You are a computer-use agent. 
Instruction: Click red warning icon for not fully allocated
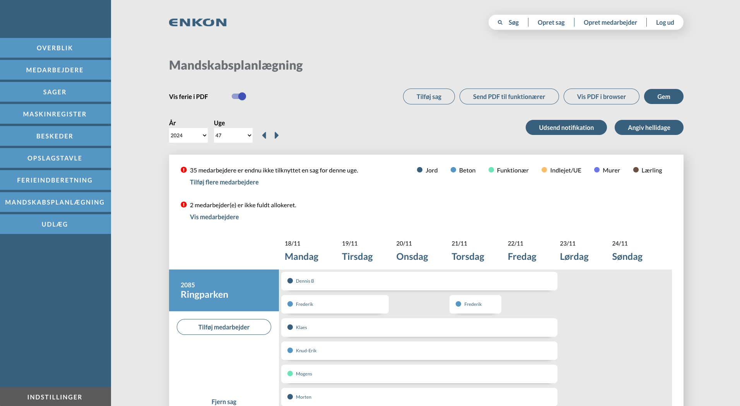tap(184, 205)
